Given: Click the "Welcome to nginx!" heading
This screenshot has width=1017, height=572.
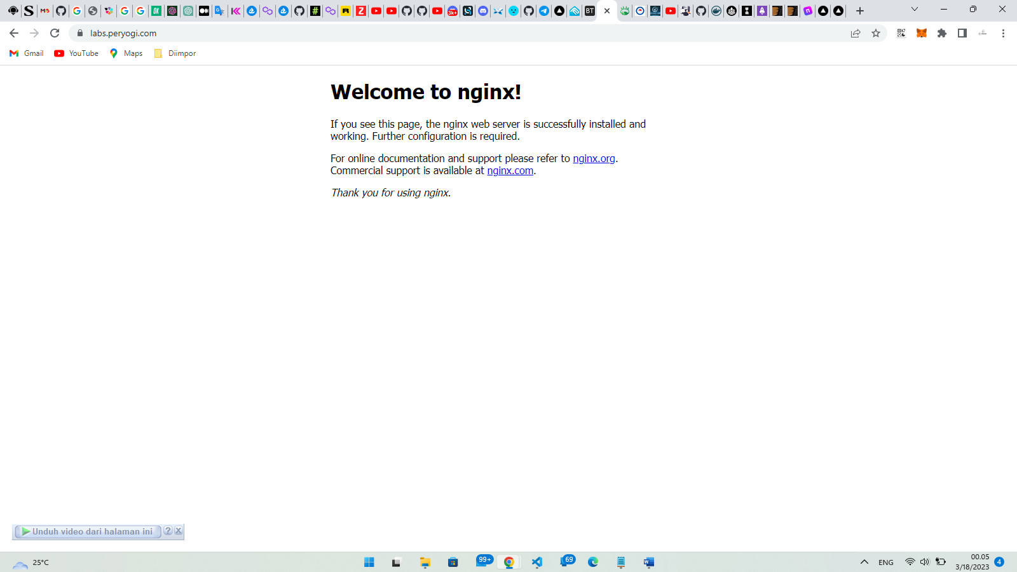Looking at the screenshot, I should [x=426, y=92].
